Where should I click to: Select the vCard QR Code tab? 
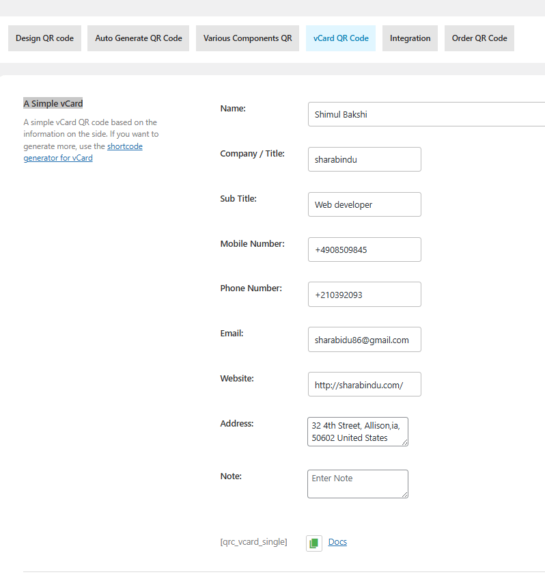point(341,38)
